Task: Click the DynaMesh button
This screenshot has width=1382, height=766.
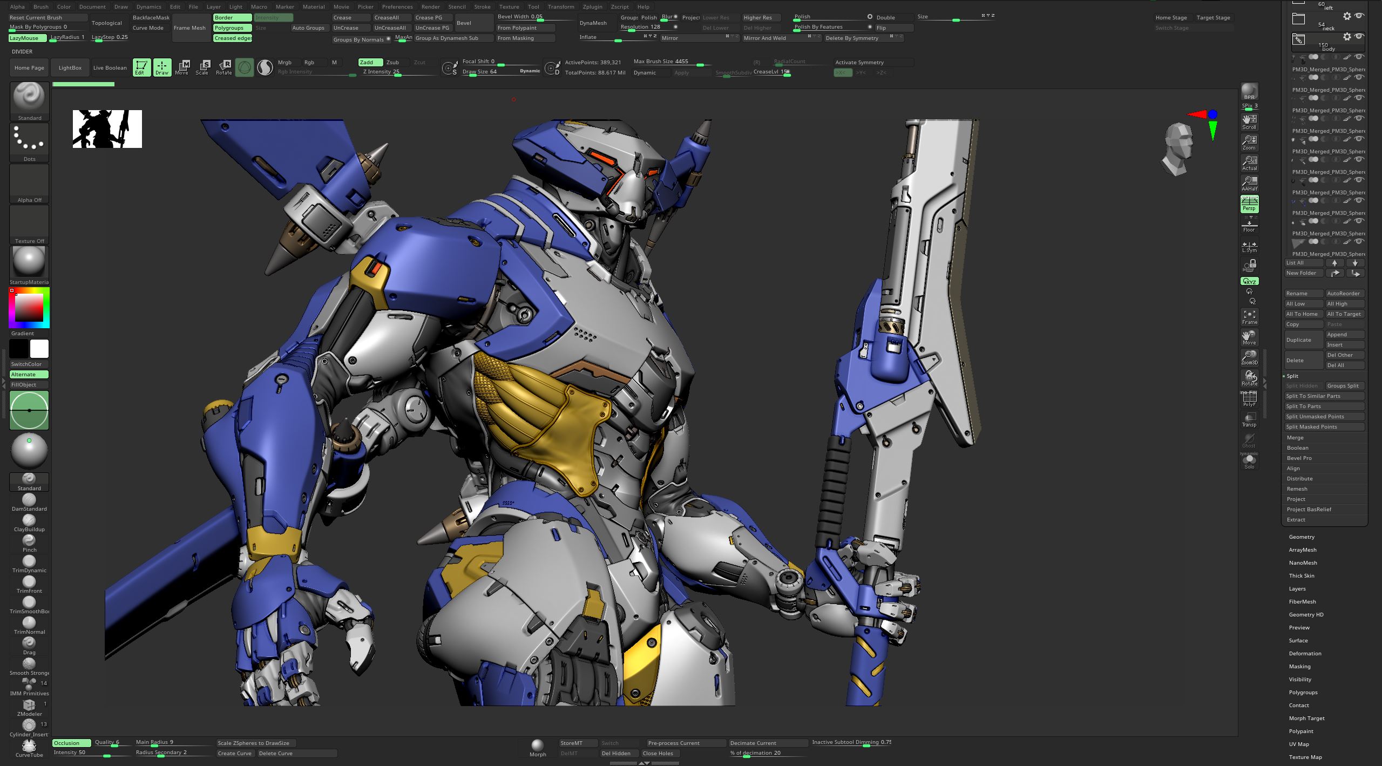Action: 593,23
